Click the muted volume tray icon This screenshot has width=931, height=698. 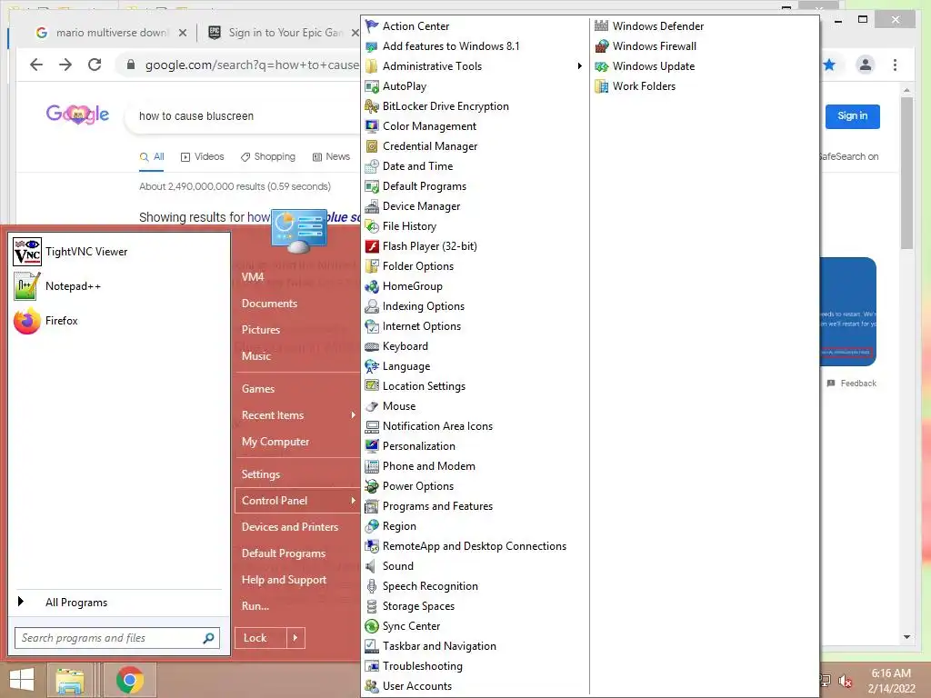pyautogui.click(x=846, y=682)
